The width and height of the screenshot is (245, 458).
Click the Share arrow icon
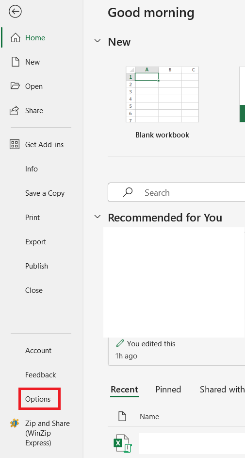pos(14,110)
